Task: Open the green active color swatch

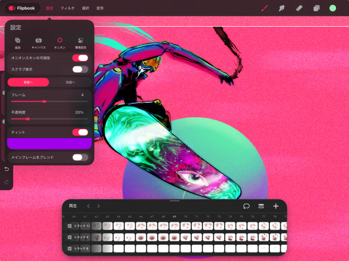Action: pos(333,8)
